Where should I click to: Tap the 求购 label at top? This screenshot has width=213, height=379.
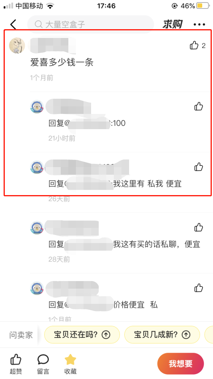(172, 24)
